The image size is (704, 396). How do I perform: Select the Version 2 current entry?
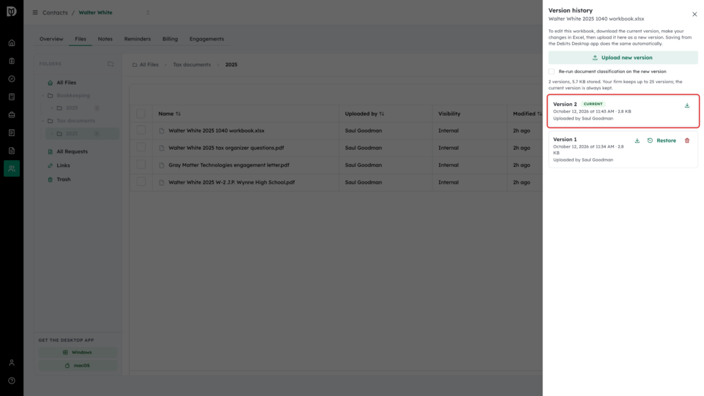(623, 111)
